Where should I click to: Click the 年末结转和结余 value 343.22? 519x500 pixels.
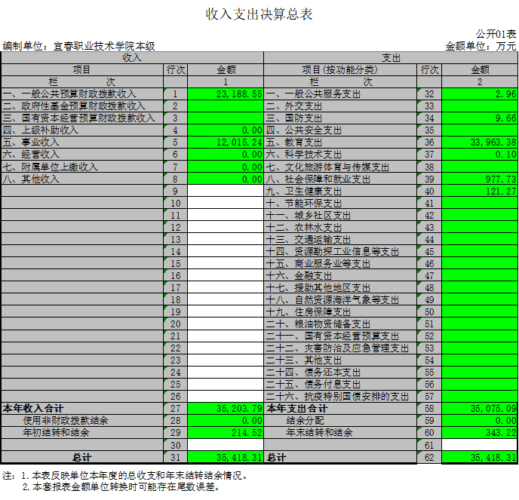[480, 433]
